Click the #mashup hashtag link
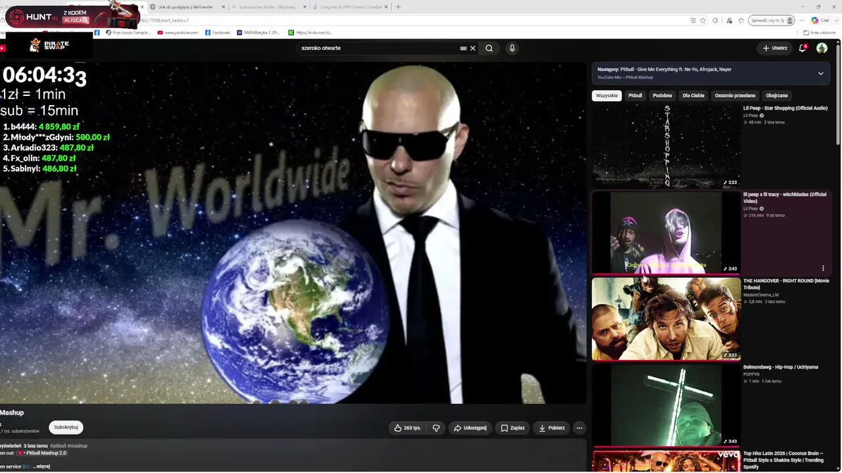 pyautogui.click(x=78, y=446)
